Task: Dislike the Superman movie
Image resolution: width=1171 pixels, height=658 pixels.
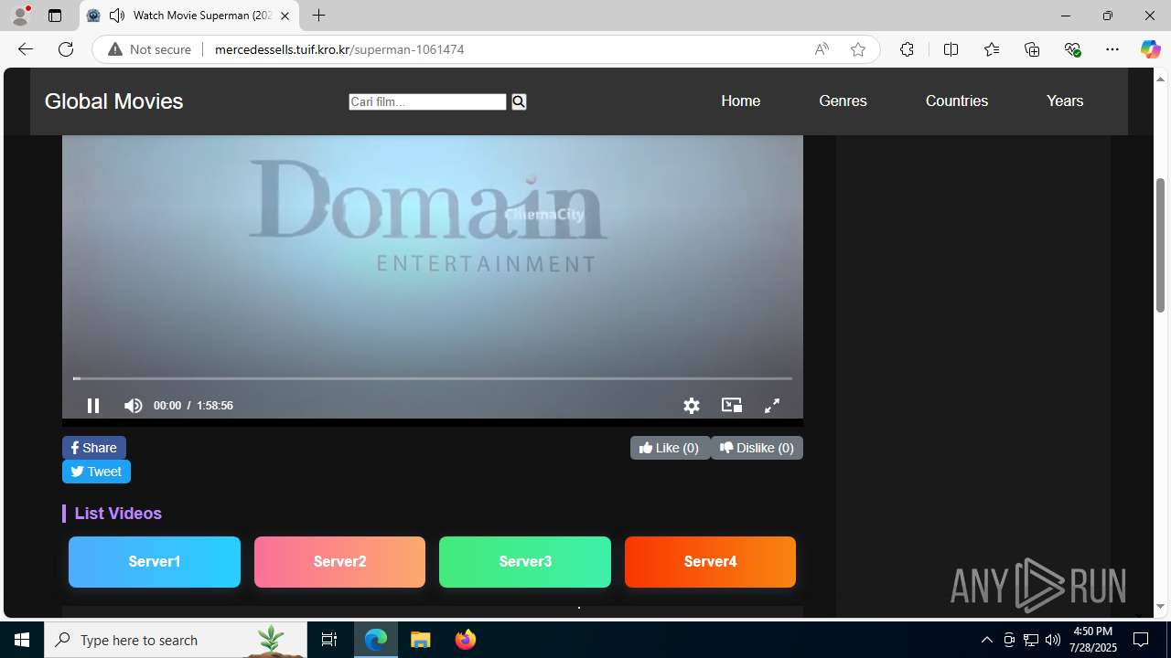Action: (x=757, y=448)
